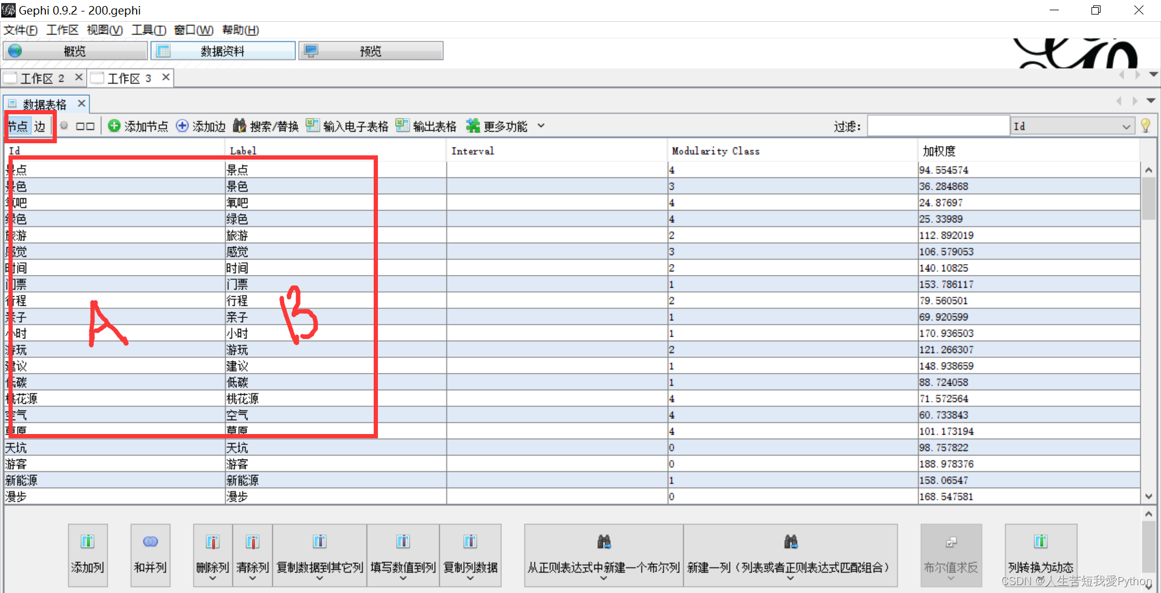Click weighted degree value 94.554574
1161x593 pixels.
tap(944, 170)
